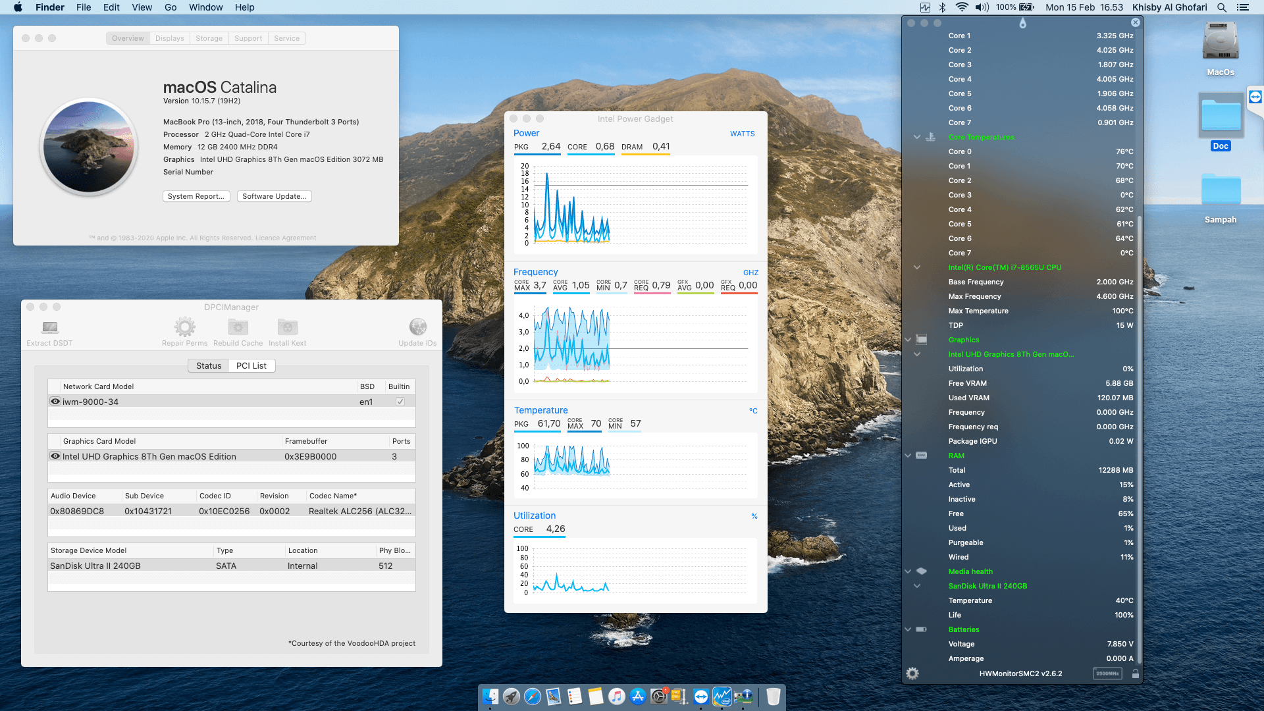Open the Licence Agreement link
Viewport: 1264px width, 711px height.
(286, 238)
